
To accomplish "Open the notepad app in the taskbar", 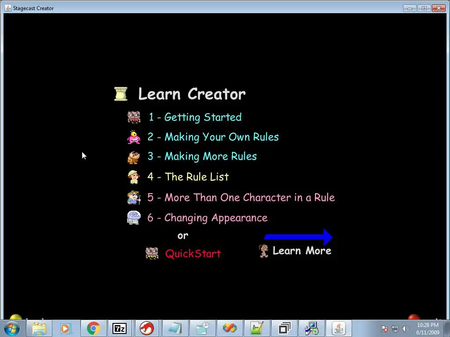I will (175, 328).
